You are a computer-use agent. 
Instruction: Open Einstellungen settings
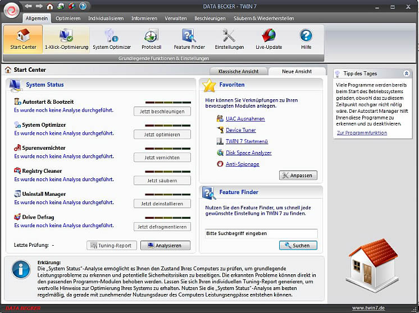pyautogui.click(x=229, y=39)
